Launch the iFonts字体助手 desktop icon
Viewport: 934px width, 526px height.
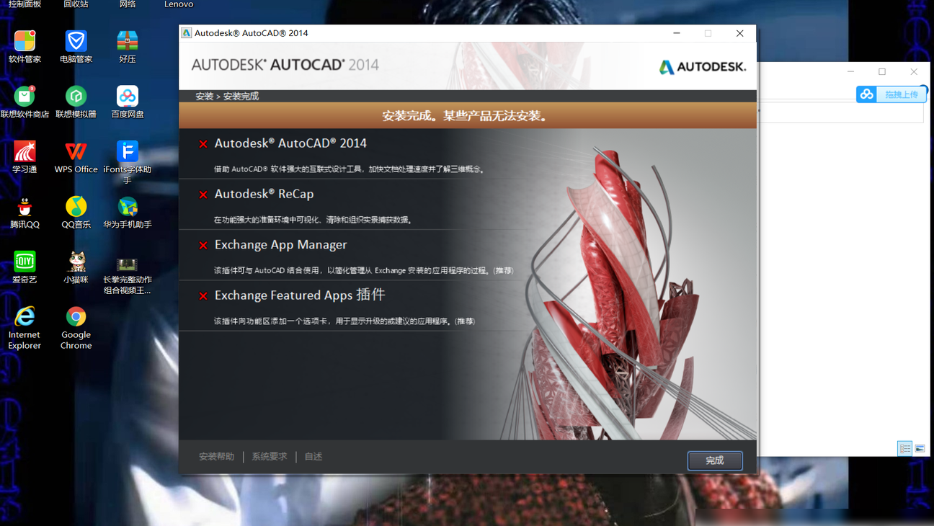(128, 151)
